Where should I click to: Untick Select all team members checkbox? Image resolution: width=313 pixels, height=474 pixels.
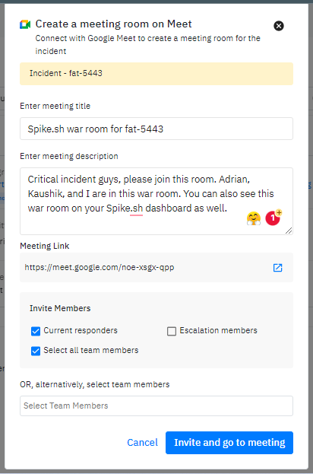(x=36, y=351)
